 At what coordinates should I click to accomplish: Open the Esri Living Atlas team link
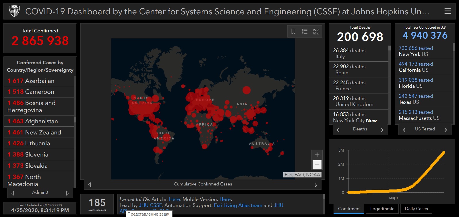238,205
